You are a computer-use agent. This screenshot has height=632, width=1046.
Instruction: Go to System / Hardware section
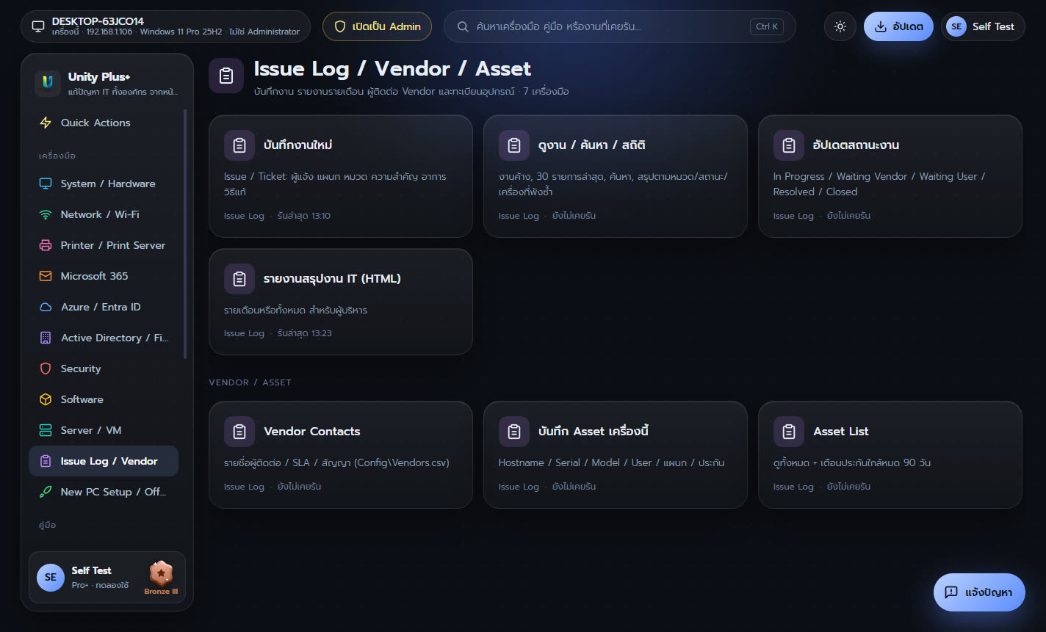[104, 184]
